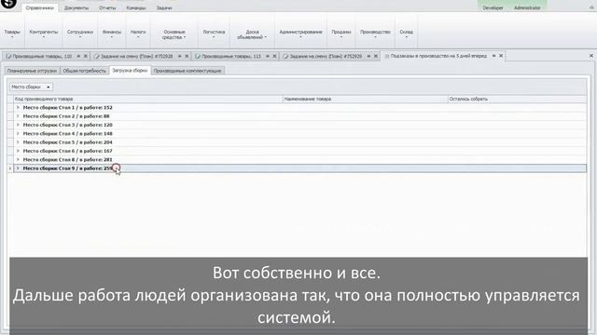Expand the Стол 1 group row
The width and height of the screenshot is (597, 335).
pos(18,108)
